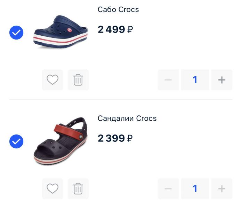Decrease quantity of Сабо Crocs with minus
Viewport: 241px width, 208px height.
(168, 80)
